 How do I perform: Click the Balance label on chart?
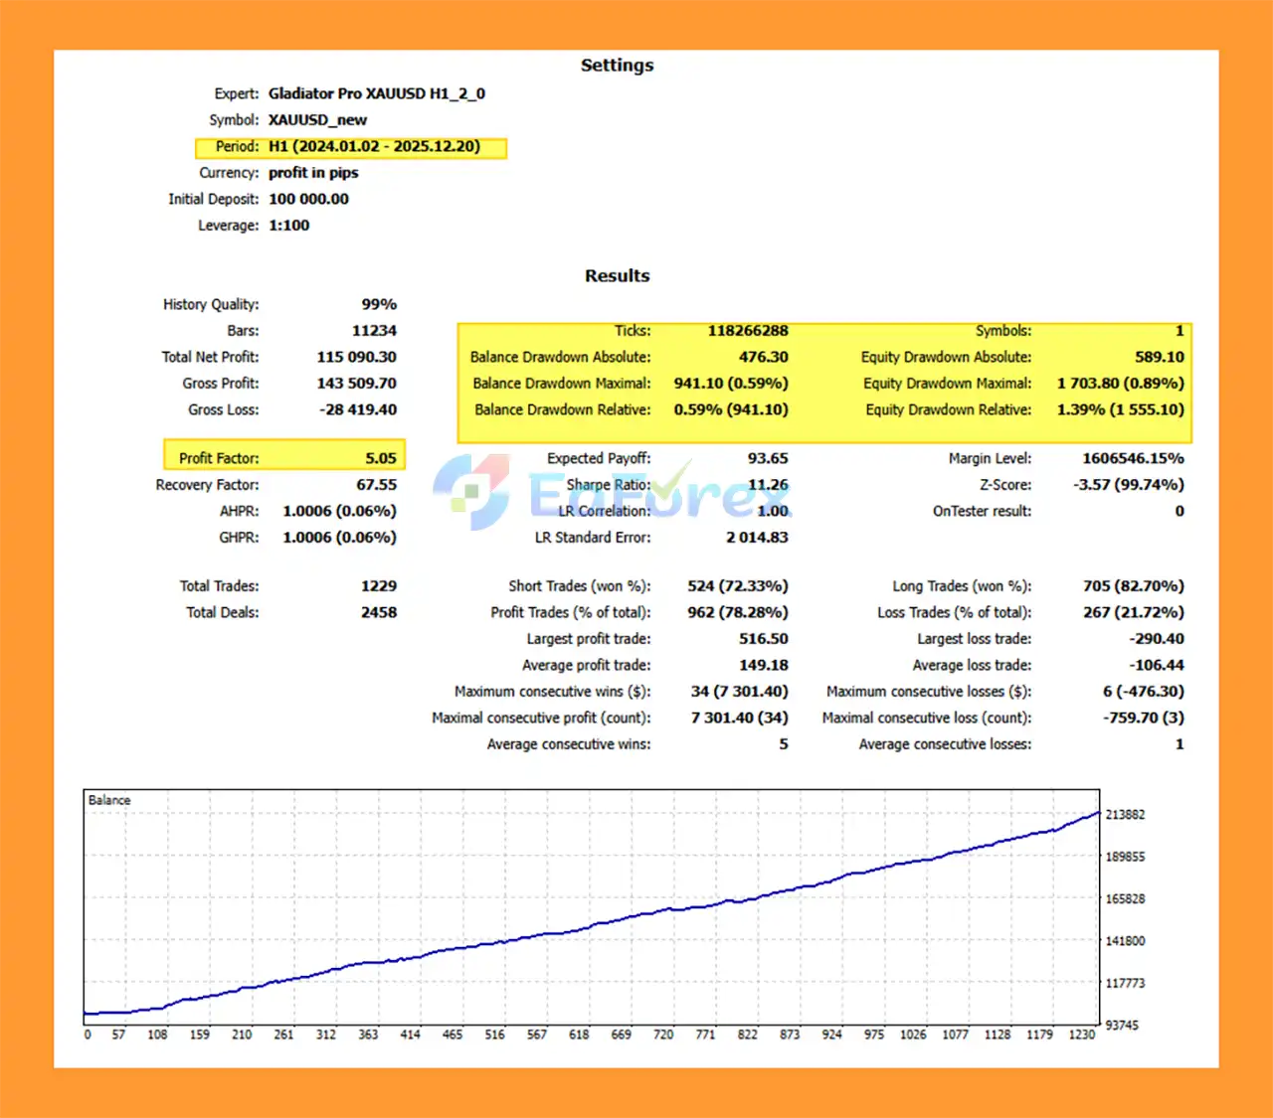[x=109, y=800]
